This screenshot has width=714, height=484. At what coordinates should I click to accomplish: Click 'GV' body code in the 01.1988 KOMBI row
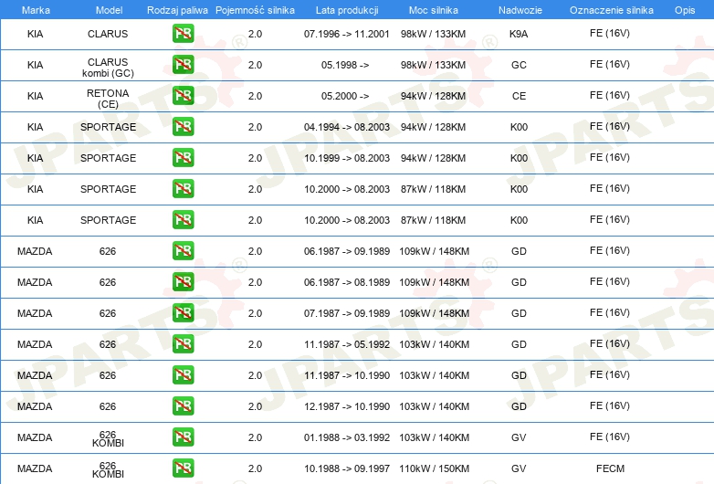point(519,437)
